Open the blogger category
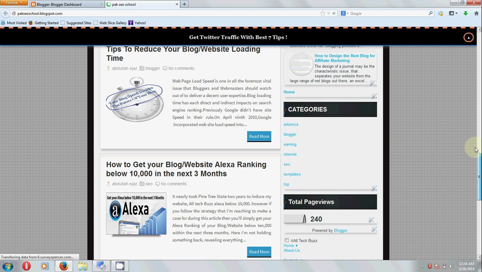 click(290, 134)
